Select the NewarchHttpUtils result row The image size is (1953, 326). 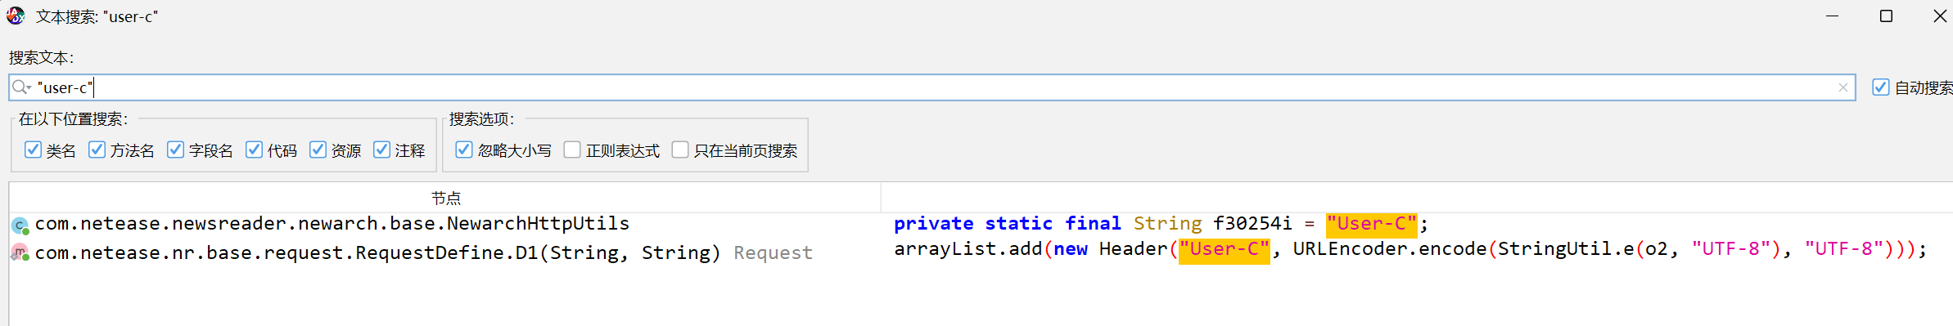click(981, 224)
